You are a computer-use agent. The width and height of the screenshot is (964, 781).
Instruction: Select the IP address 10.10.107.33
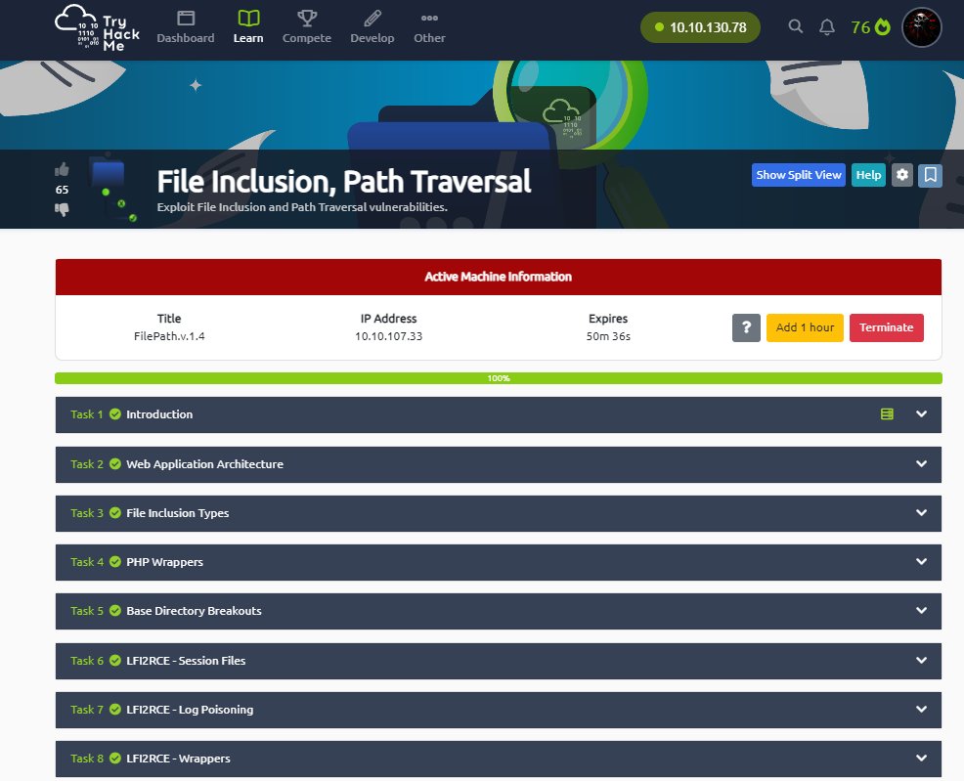point(388,336)
